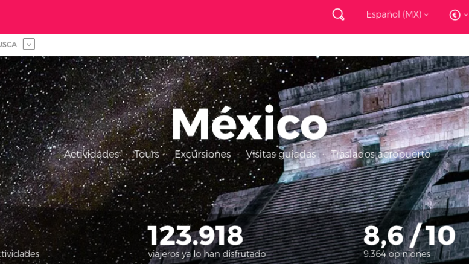Choose the Visitas guiadas link
This screenshot has width=469, height=264.
pos(281,154)
